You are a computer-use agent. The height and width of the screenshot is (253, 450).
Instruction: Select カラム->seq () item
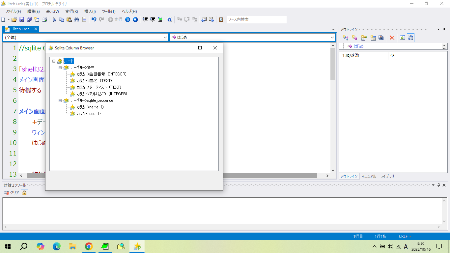point(89,114)
